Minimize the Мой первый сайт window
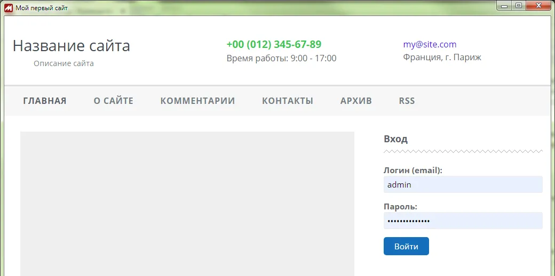 point(504,5)
